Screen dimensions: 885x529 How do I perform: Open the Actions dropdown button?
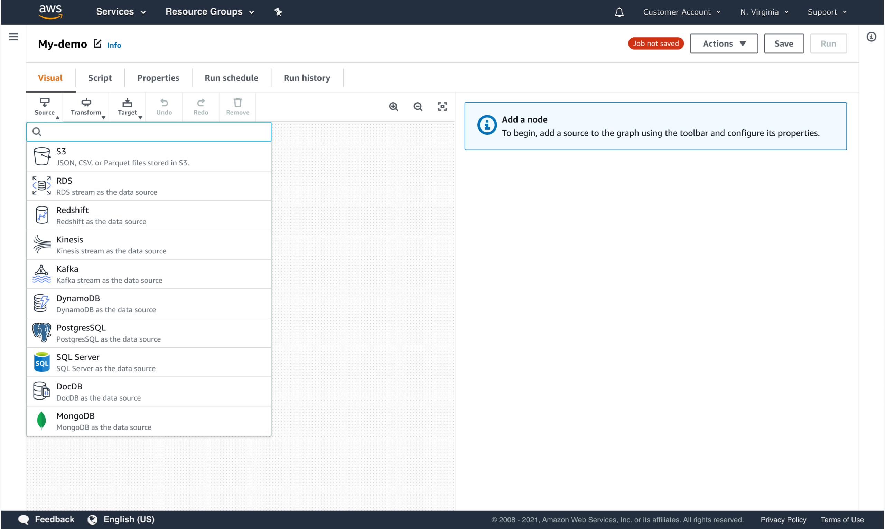(x=723, y=44)
